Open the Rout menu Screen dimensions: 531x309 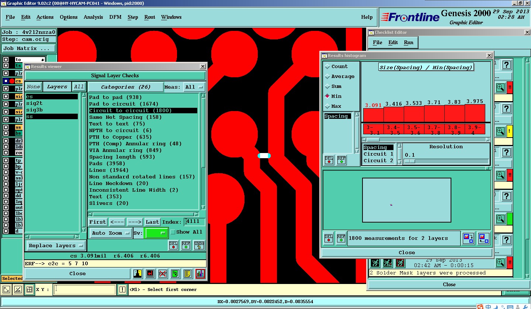pyautogui.click(x=150, y=17)
